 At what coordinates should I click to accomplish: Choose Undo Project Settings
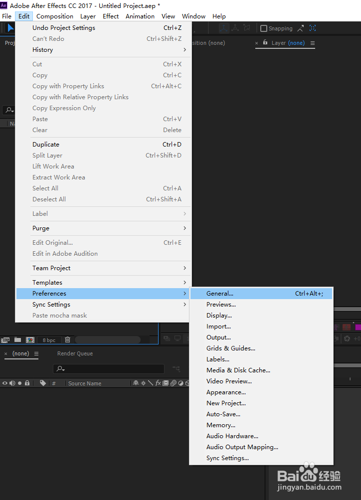point(104,28)
